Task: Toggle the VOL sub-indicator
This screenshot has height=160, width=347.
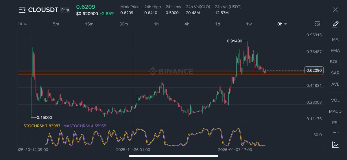Action: [x=335, y=100]
